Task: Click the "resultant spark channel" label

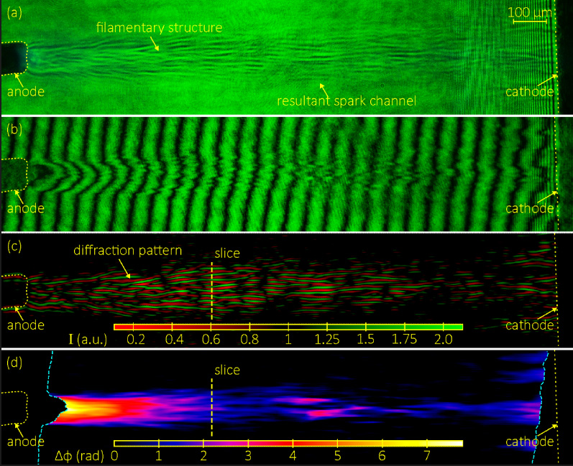Action: tap(347, 101)
